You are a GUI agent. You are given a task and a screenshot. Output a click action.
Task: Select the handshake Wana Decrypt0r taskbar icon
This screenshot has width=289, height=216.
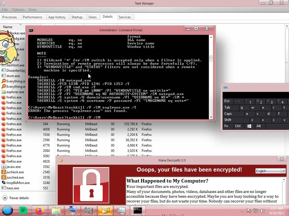pyautogui.click(x=105, y=211)
